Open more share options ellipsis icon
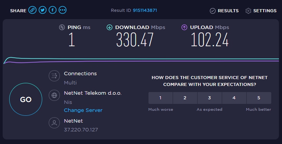282x144 pixels. point(63,10)
